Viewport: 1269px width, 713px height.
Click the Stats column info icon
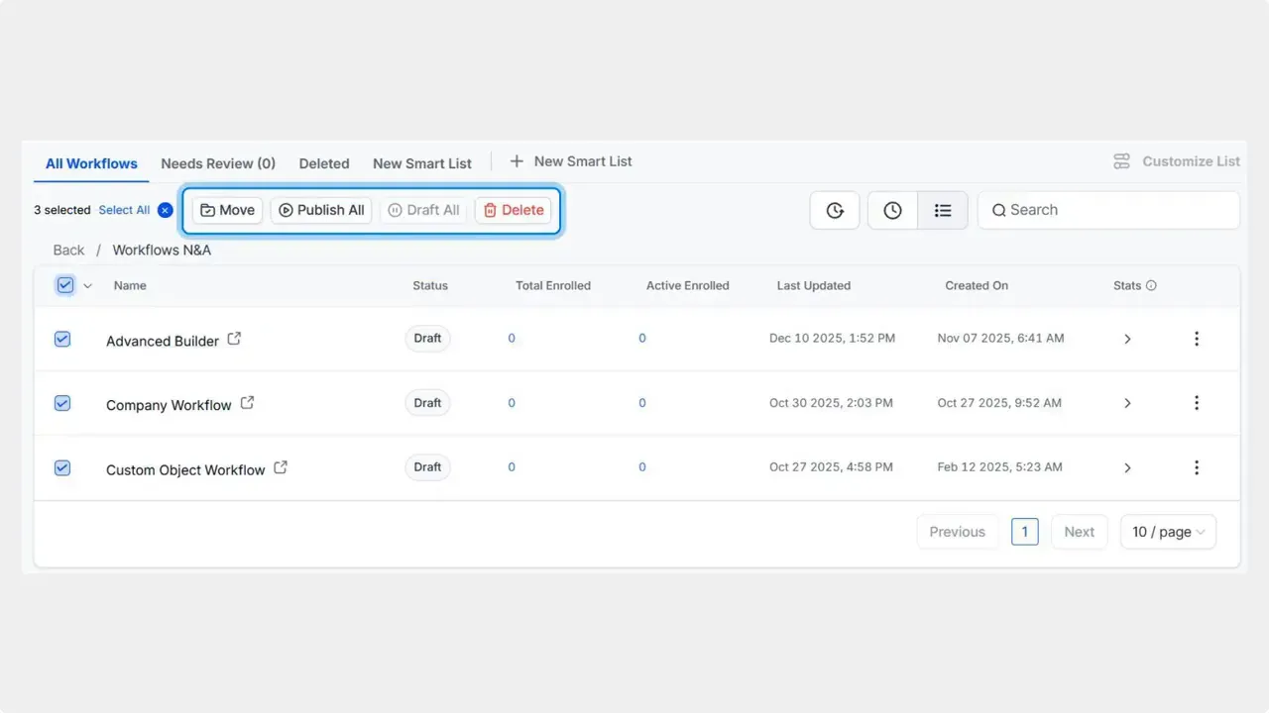pos(1152,285)
